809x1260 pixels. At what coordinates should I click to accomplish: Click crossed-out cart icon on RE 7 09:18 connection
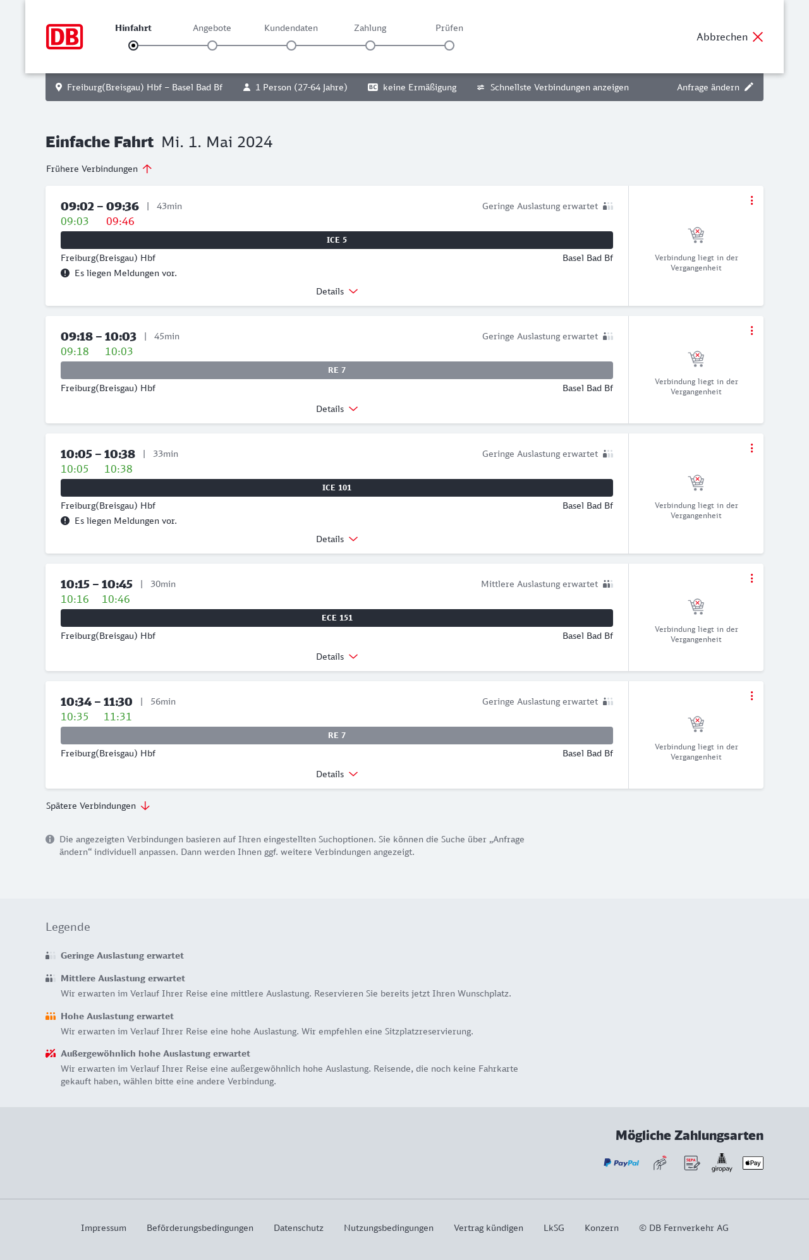[696, 359]
